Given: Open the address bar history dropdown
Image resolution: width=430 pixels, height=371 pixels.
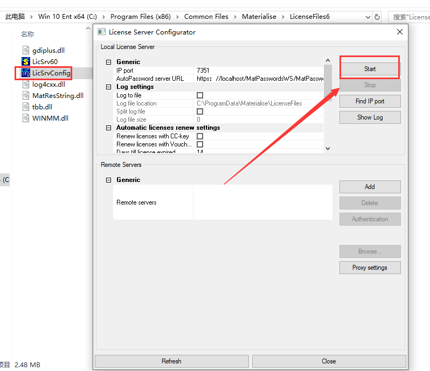Looking at the screenshot, I should [367, 17].
